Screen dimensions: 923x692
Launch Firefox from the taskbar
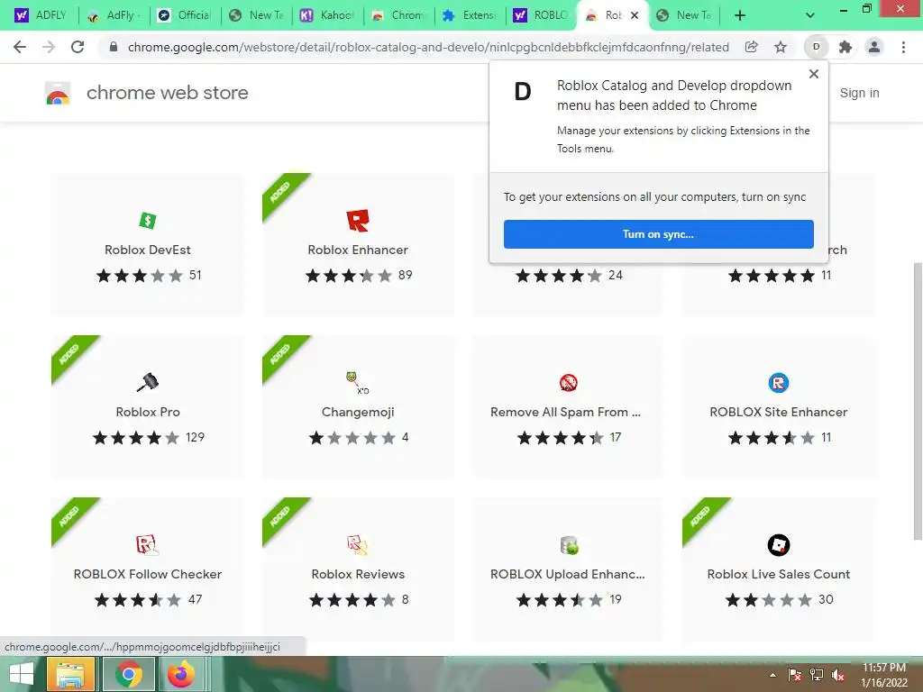(180, 674)
